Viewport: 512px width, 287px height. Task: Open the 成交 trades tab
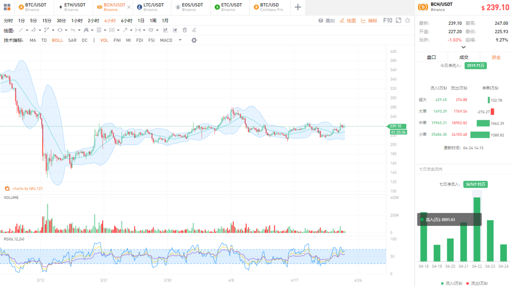(464, 57)
